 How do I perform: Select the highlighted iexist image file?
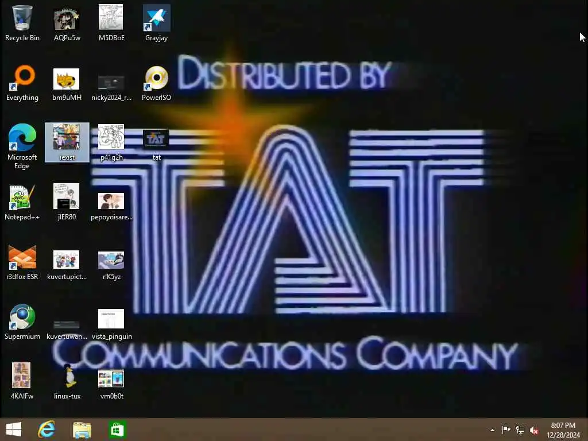click(67, 142)
